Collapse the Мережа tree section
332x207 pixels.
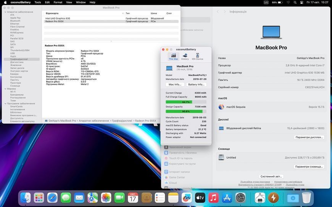coord(5,89)
